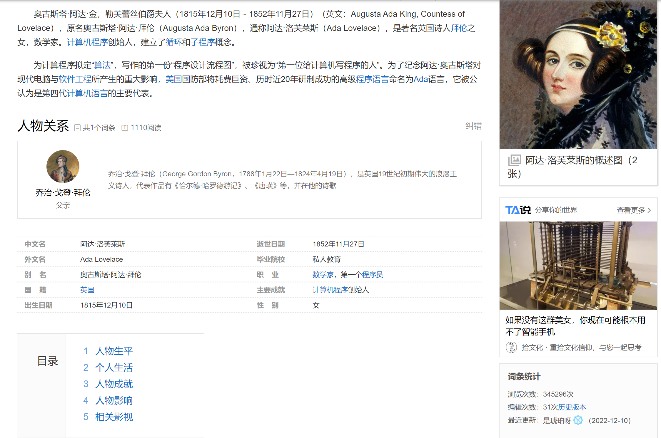Click the 1815年12月10日 birth date value

click(x=106, y=305)
